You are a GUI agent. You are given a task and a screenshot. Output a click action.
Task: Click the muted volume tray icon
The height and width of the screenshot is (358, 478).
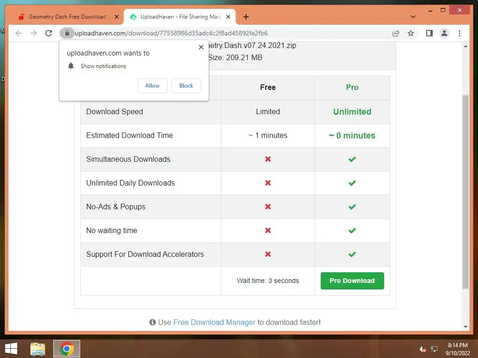tap(422, 349)
